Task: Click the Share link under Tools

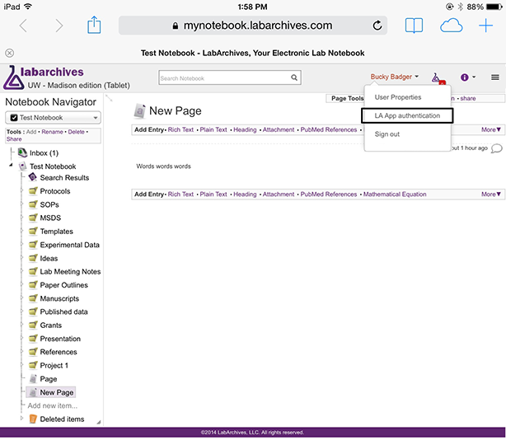Action: [14, 139]
